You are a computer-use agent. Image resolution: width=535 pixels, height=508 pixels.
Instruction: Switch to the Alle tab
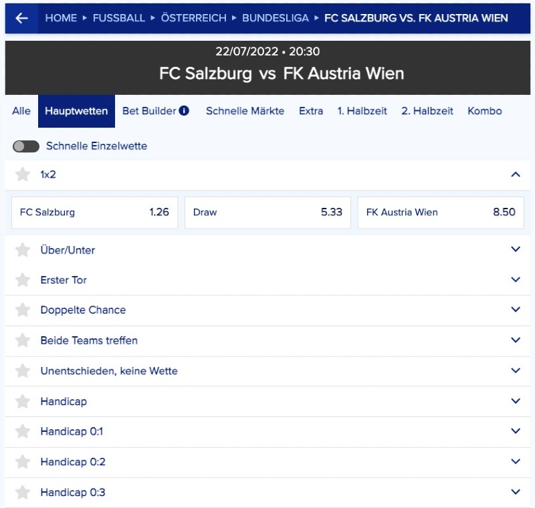(21, 111)
